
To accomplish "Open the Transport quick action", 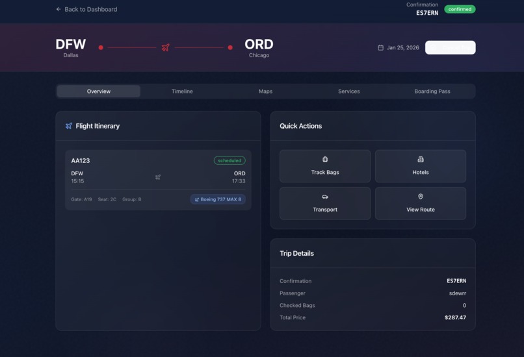I will 325,203.
